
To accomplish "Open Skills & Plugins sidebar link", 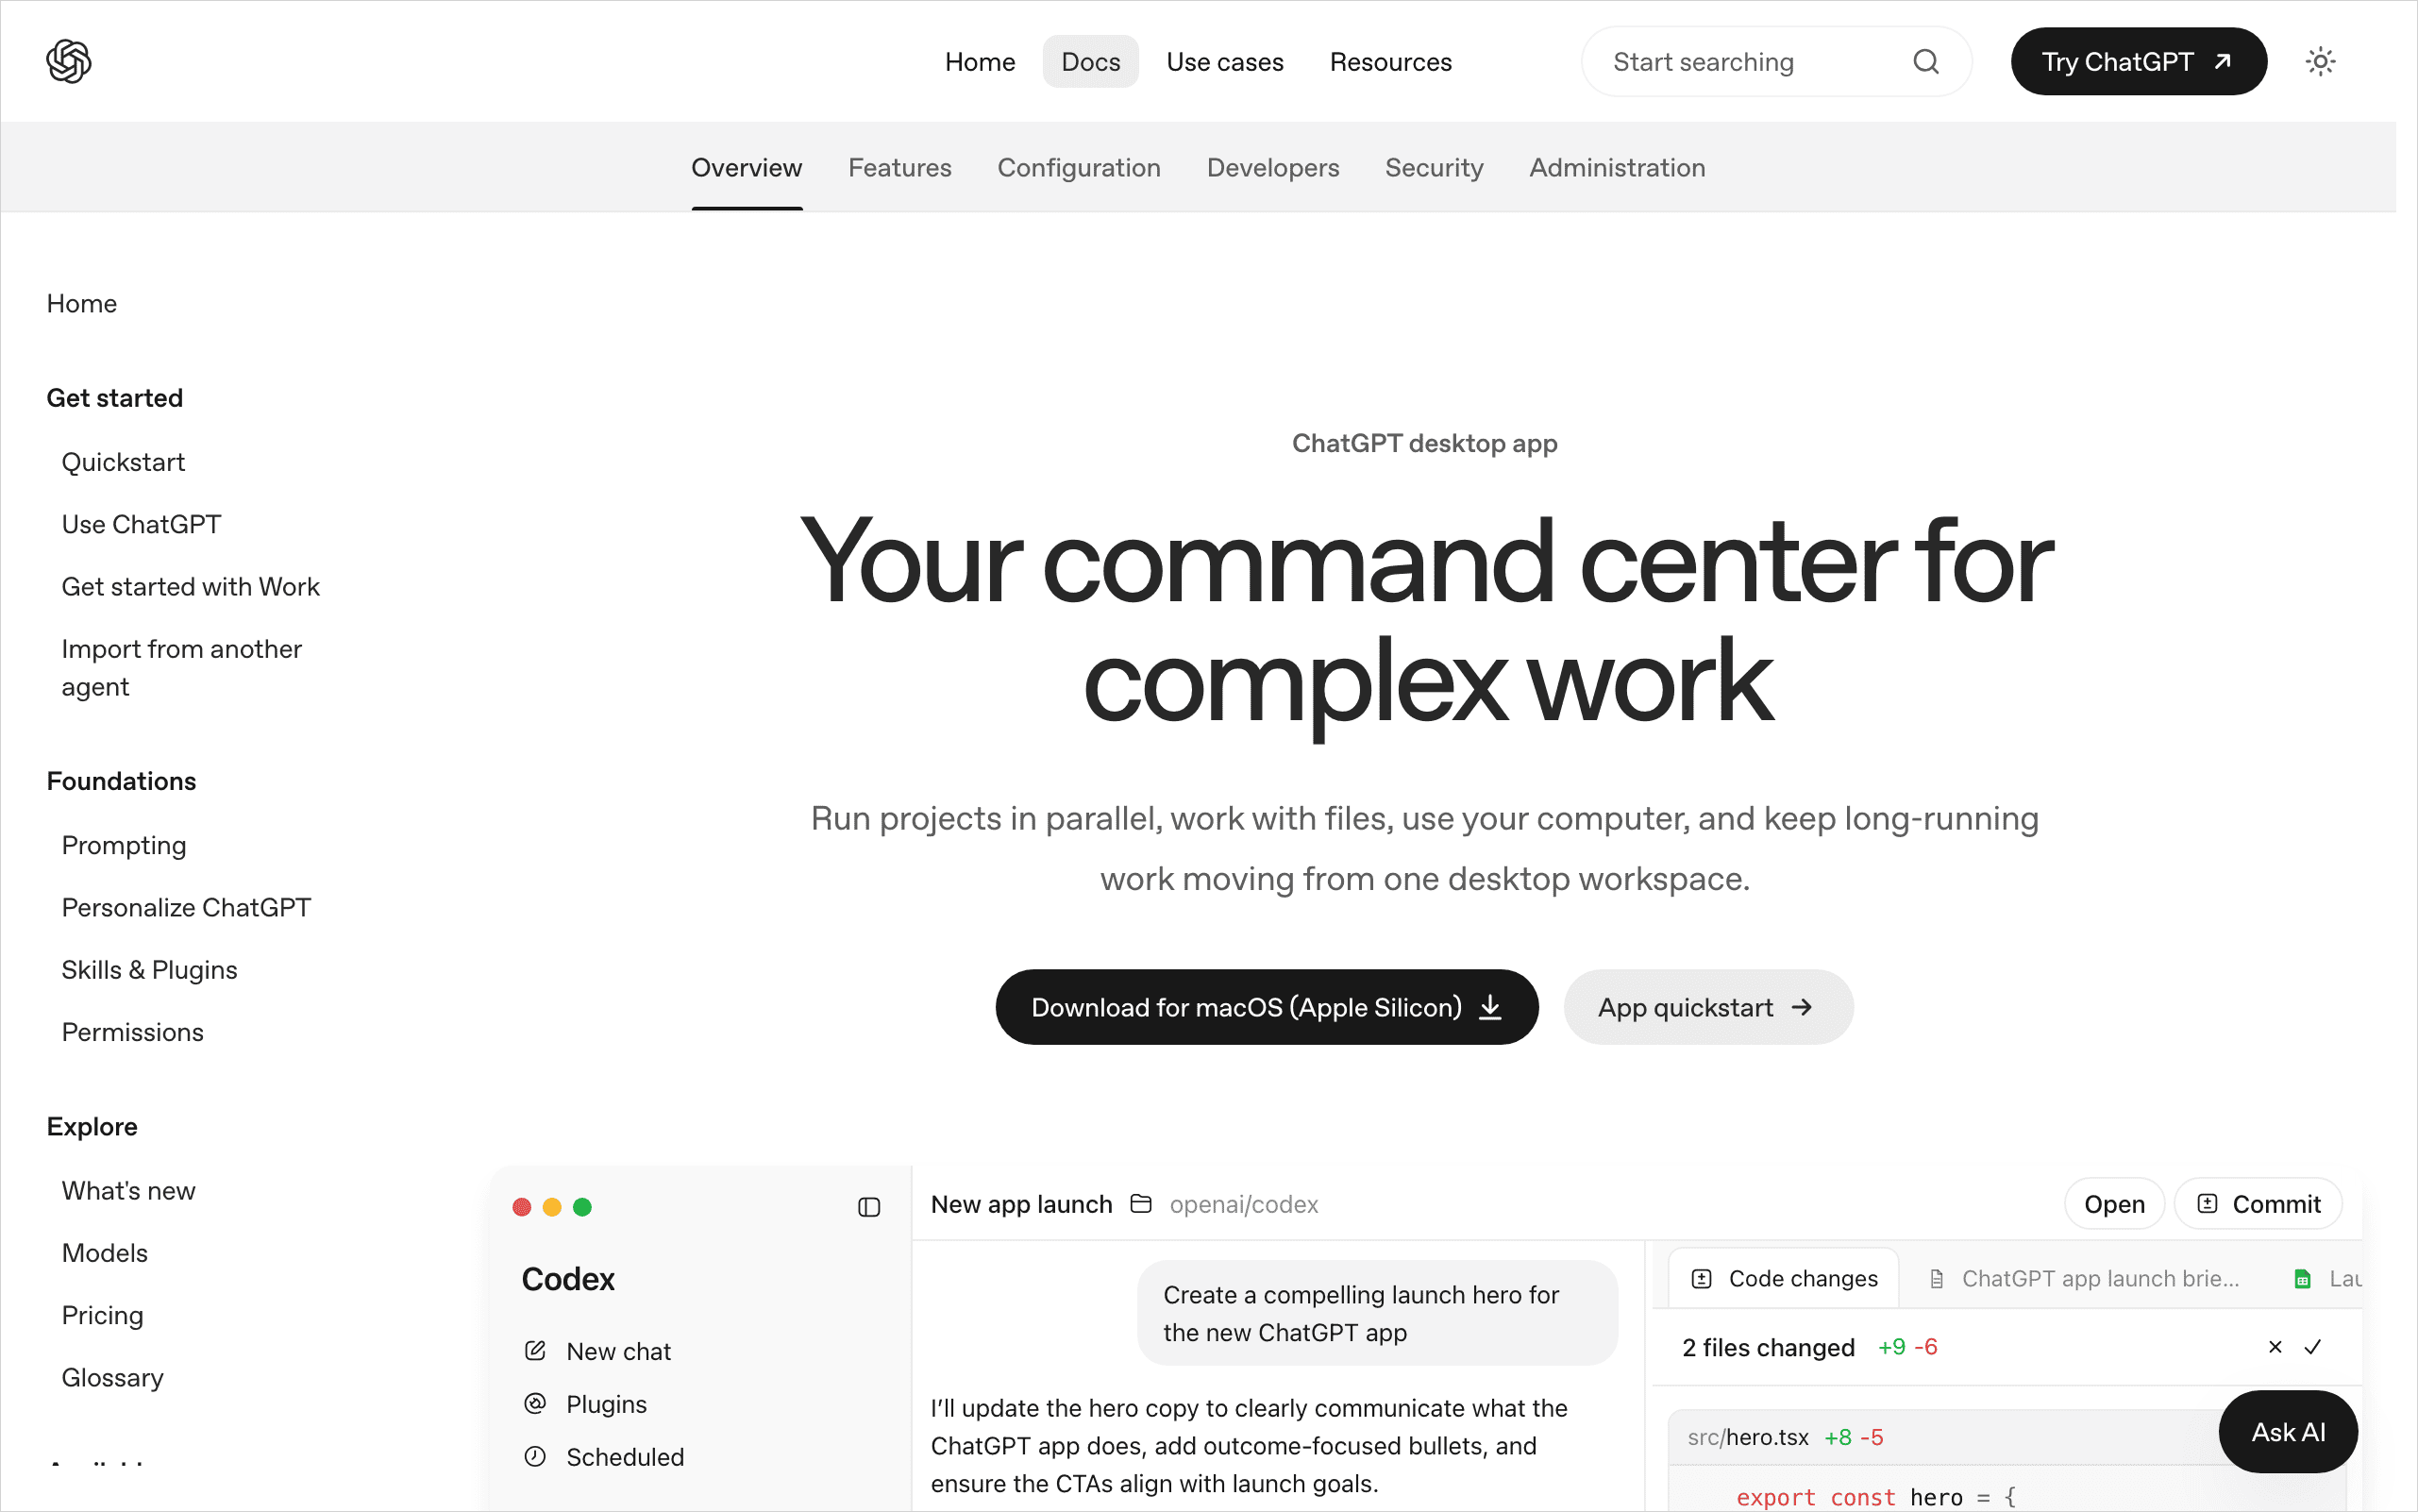I will pyautogui.click(x=149, y=970).
